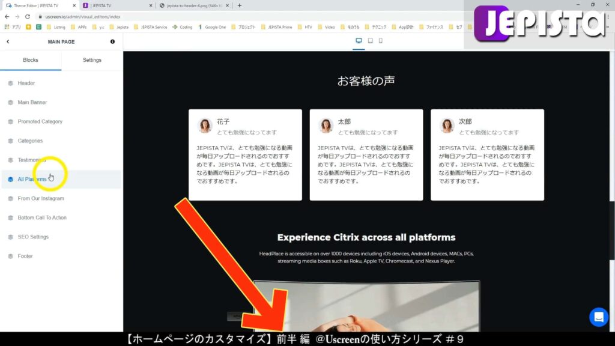615x346 pixels.
Task: Go back from Main Page panel
Action: coord(8,41)
